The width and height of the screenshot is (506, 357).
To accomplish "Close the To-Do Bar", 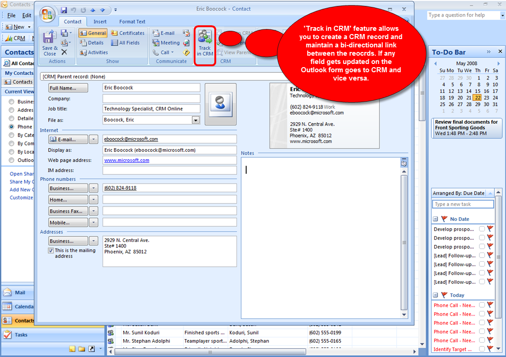I will click(x=500, y=52).
